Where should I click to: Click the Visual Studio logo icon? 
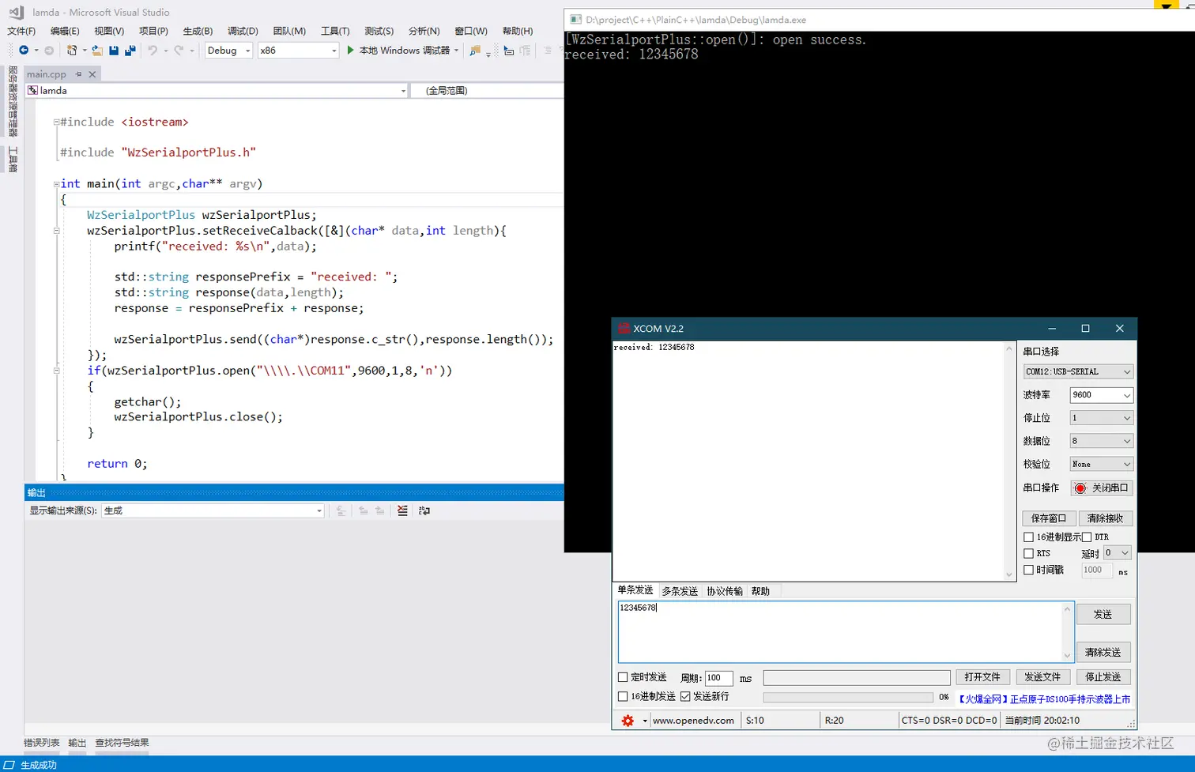16,12
